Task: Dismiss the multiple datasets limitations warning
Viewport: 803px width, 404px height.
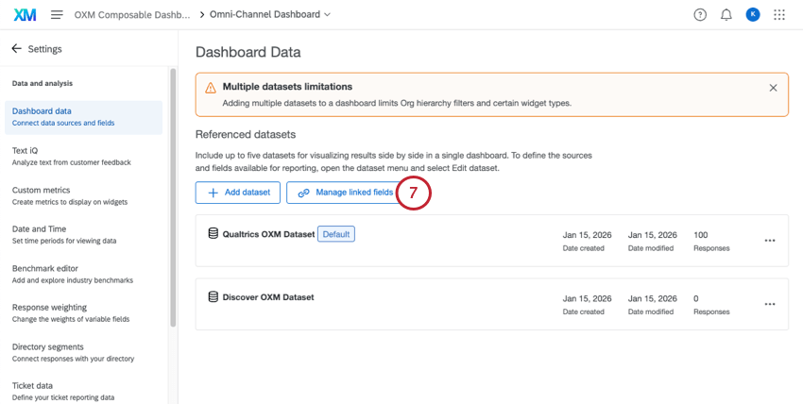Action: (x=773, y=88)
